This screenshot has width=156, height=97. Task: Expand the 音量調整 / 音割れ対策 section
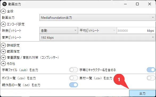(x=3, y=58)
